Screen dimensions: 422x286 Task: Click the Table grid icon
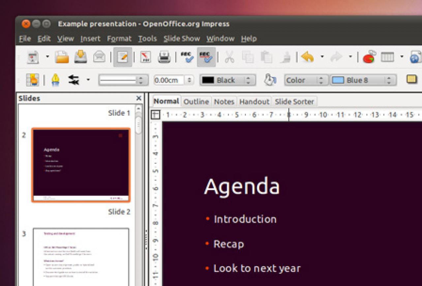387,57
